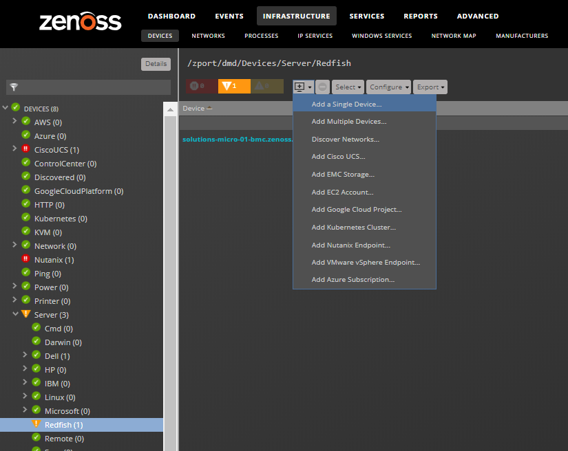This screenshot has width=568, height=451.
Task: Open the Export dropdown
Action: (x=430, y=87)
